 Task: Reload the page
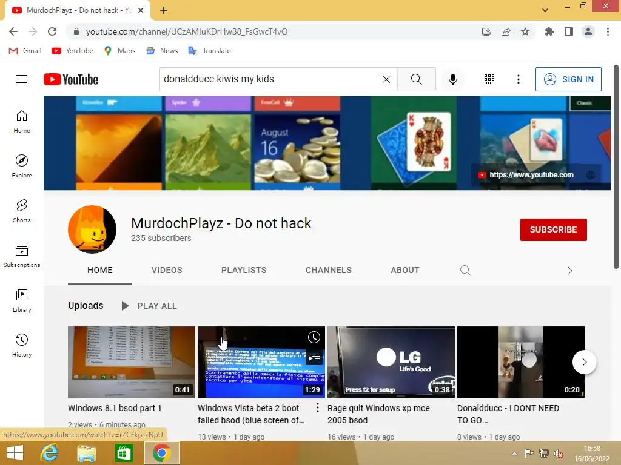pyautogui.click(x=52, y=31)
